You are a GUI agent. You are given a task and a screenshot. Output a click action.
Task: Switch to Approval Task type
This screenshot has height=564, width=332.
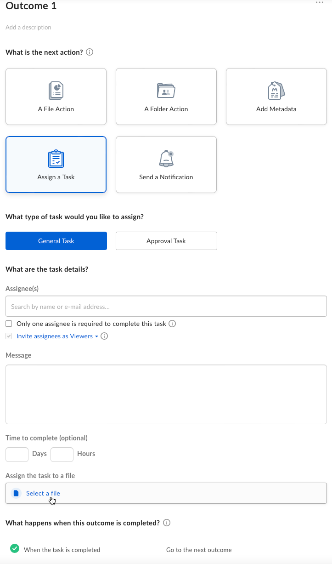click(x=166, y=241)
